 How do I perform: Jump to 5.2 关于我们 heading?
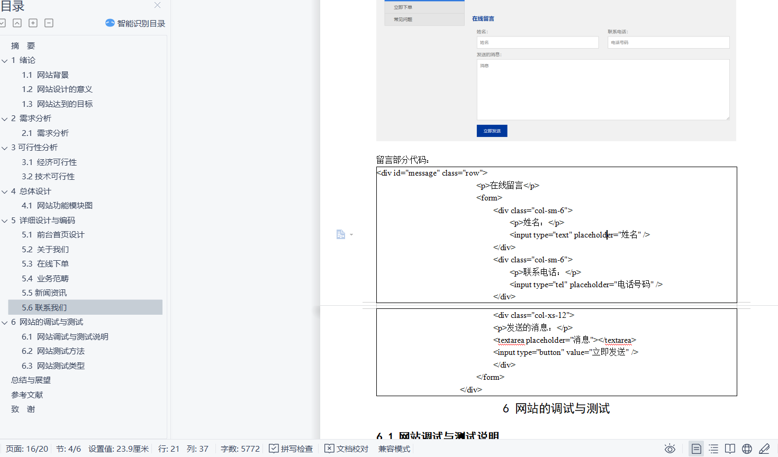(x=46, y=250)
